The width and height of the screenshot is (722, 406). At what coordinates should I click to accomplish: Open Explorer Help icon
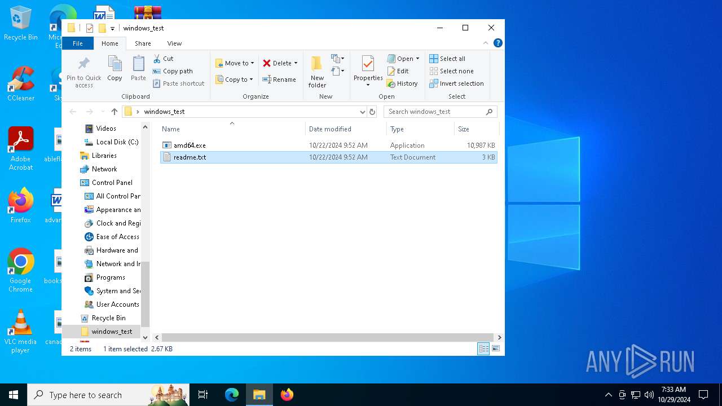tap(498, 43)
